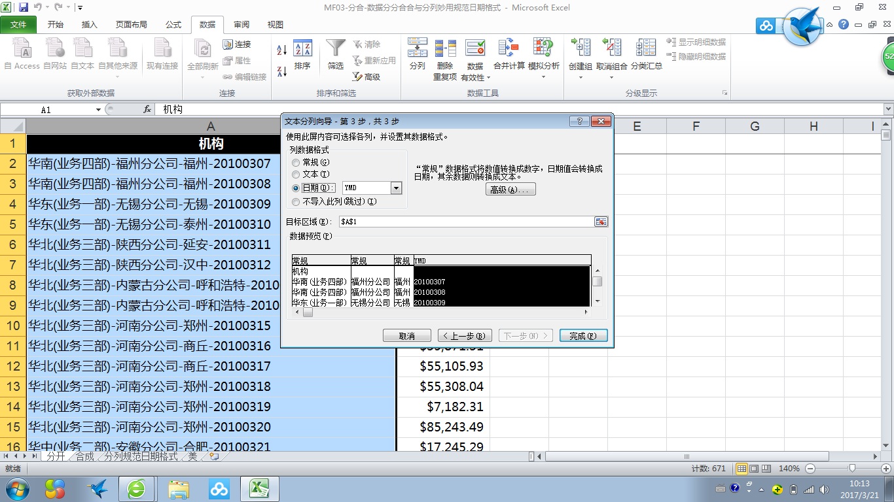Viewport: 894px width, 502px height.
Task: Select the 常规(G) radio button
Action: tap(296, 162)
